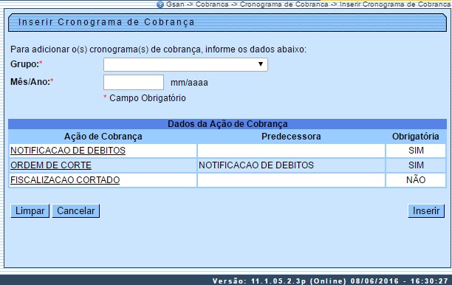Click the Grupo field label
452x285 pixels.
point(27,64)
